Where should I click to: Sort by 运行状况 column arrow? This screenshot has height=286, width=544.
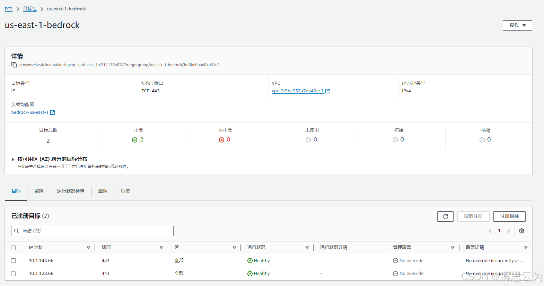pos(307,248)
